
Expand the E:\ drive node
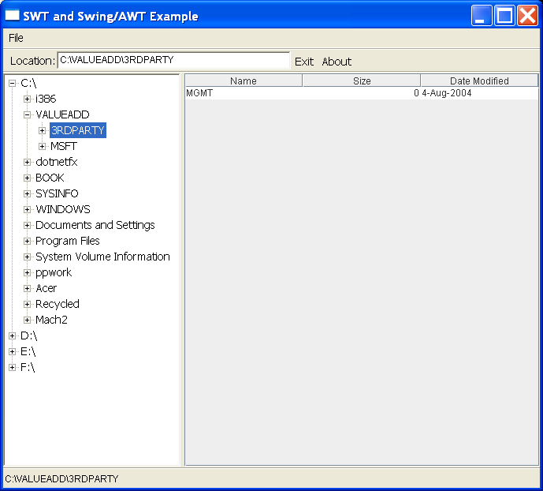coord(13,351)
